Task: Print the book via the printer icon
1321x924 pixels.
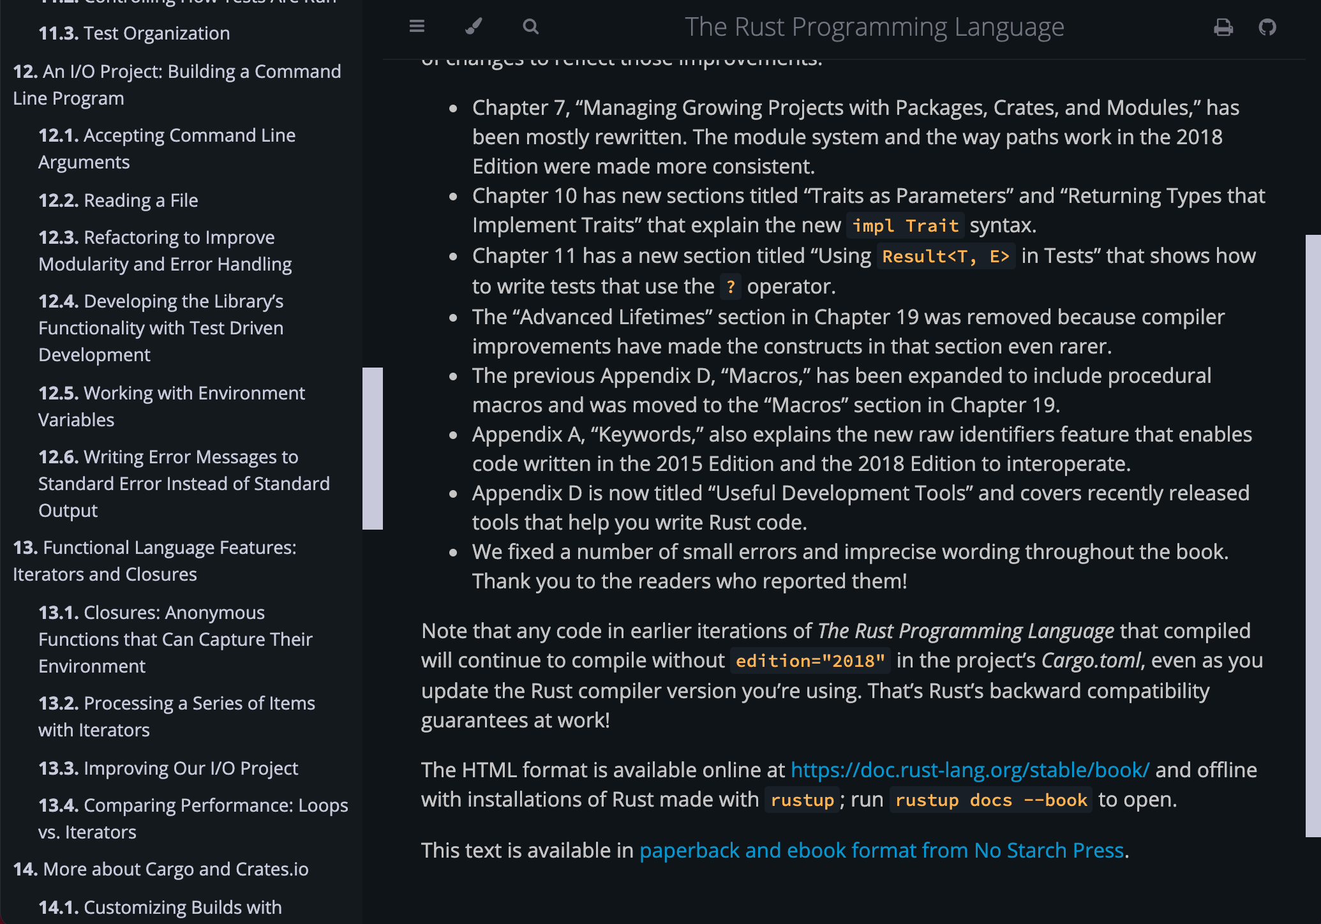Action: (1223, 26)
